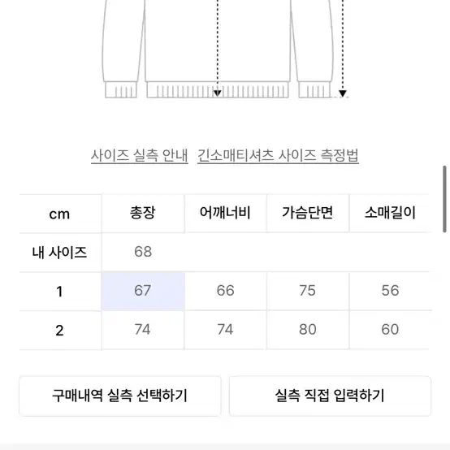Click the total-length arrow on diagram

coord(217,48)
